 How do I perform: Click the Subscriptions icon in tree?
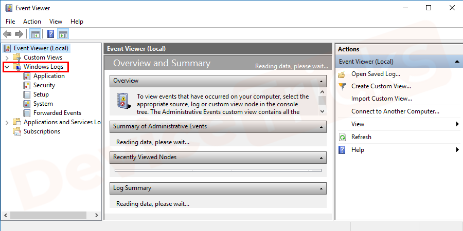pos(17,131)
